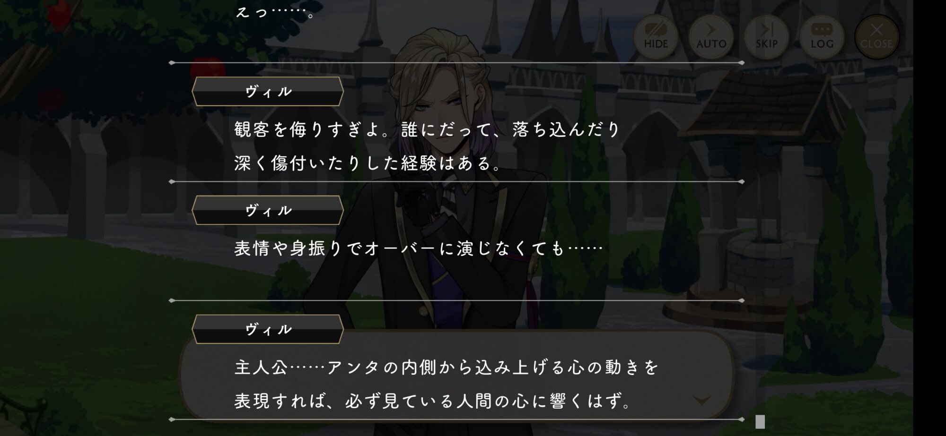This screenshot has height=436, width=946.
Task: Close the log with CLOSE button
Action: [876, 37]
